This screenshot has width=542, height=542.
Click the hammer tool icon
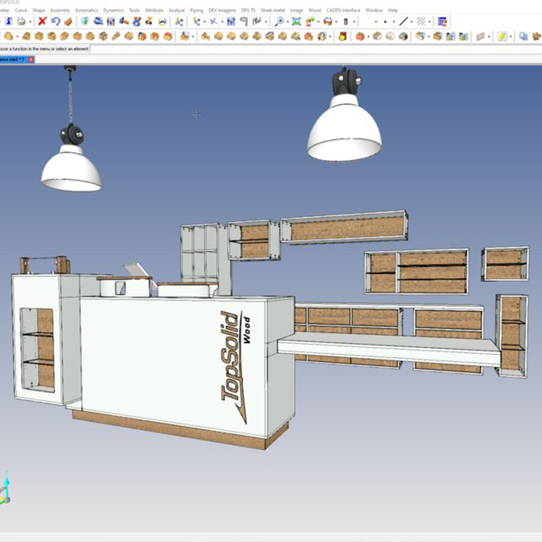[124, 22]
